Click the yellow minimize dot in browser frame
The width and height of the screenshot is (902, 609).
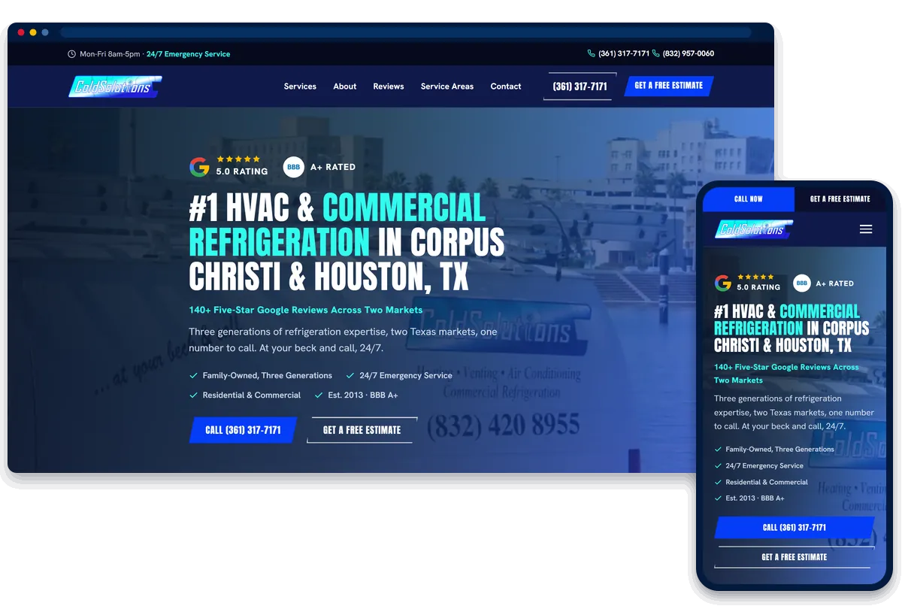coord(33,32)
